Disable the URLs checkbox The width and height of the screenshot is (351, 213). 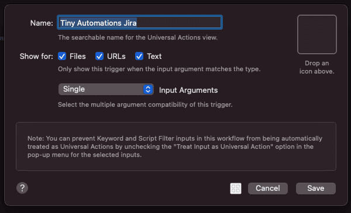pos(99,56)
